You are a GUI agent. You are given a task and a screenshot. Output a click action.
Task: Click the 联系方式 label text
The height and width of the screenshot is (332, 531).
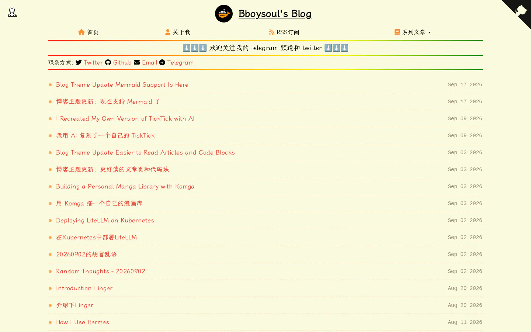click(x=60, y=62)
